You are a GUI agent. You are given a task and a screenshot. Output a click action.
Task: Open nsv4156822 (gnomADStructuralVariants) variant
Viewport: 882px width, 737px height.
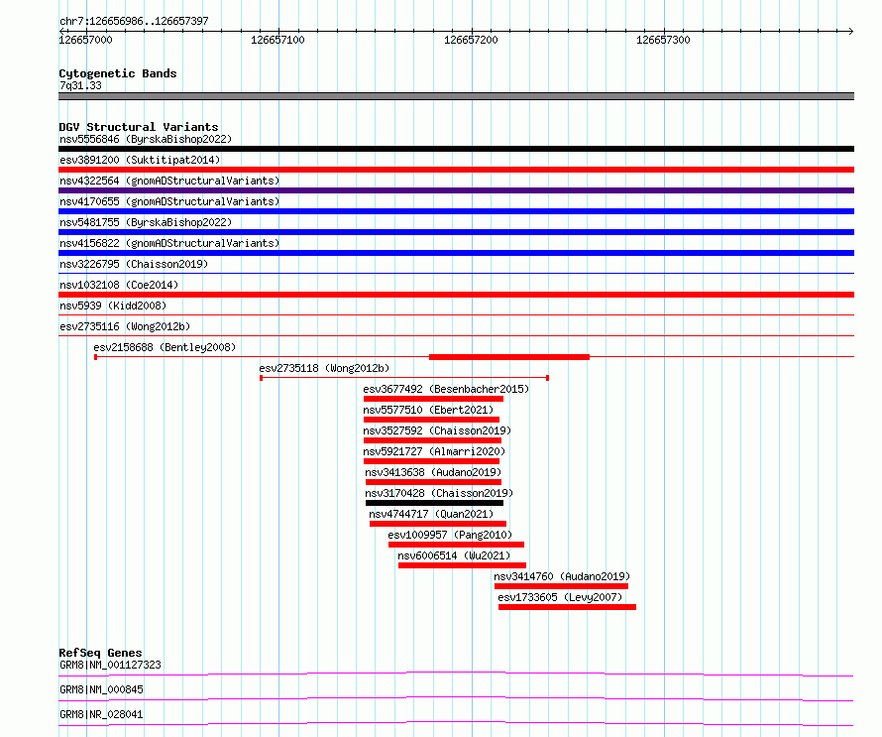pos(169,243)
